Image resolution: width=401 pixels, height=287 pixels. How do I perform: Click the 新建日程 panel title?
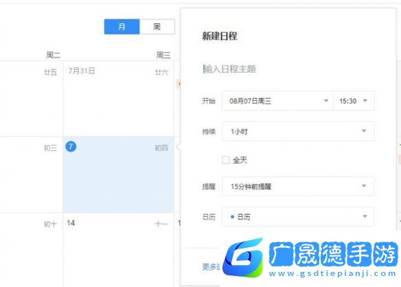pos(220,36)
